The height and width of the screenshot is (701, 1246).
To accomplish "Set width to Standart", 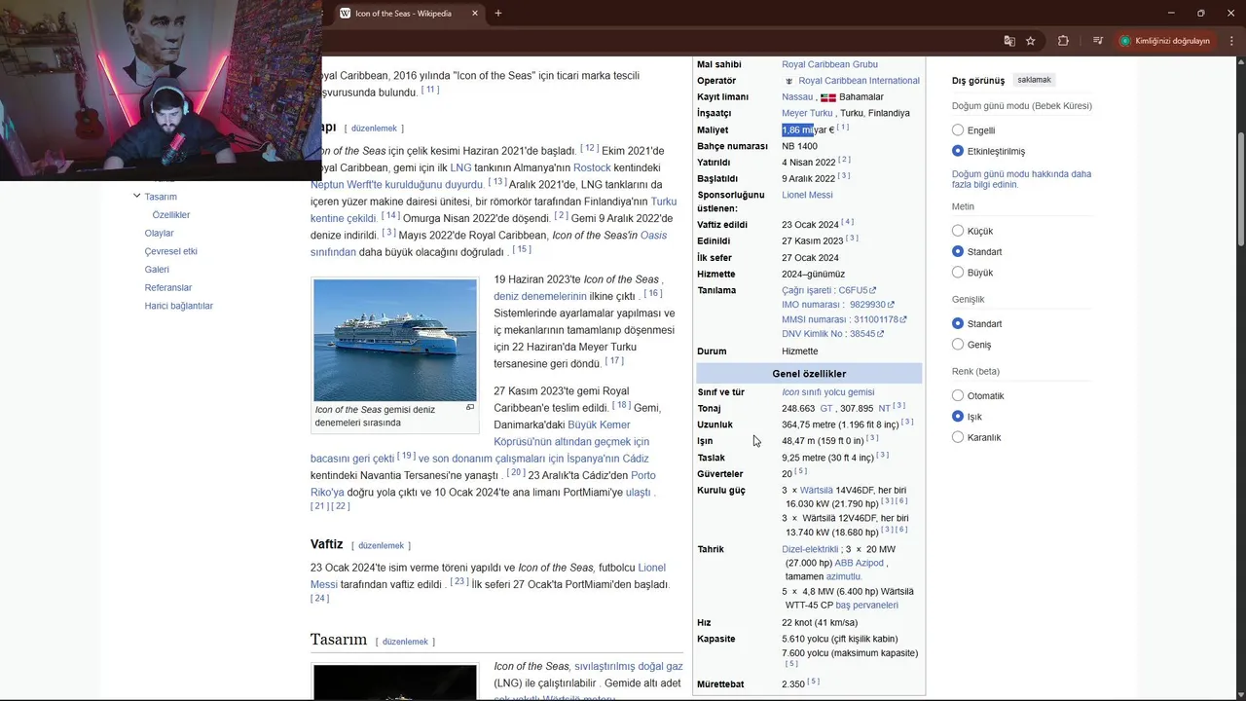I will click(x=958, y=323).
